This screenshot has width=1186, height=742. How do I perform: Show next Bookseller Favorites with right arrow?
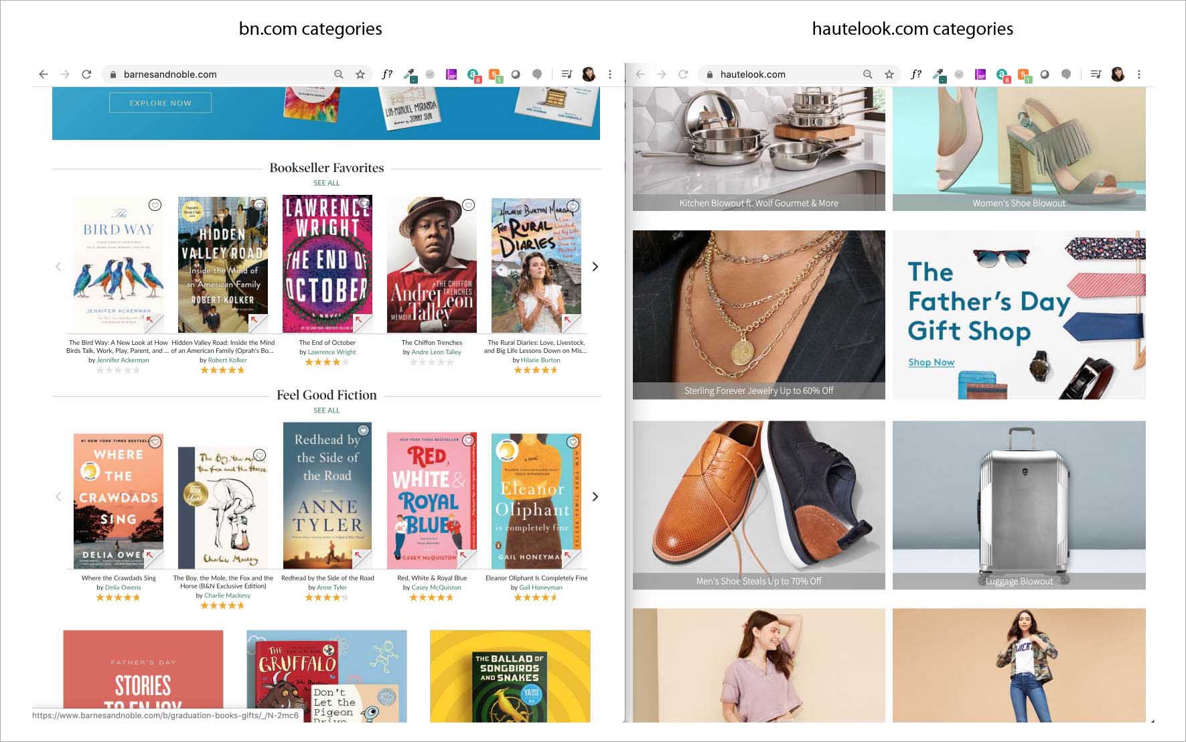pyautogui.click(x=595, y=267)
